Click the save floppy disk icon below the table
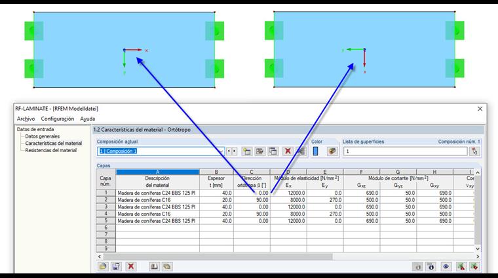Image resolution: width=498 pixels, height=278 pixels. click(116, 267)
